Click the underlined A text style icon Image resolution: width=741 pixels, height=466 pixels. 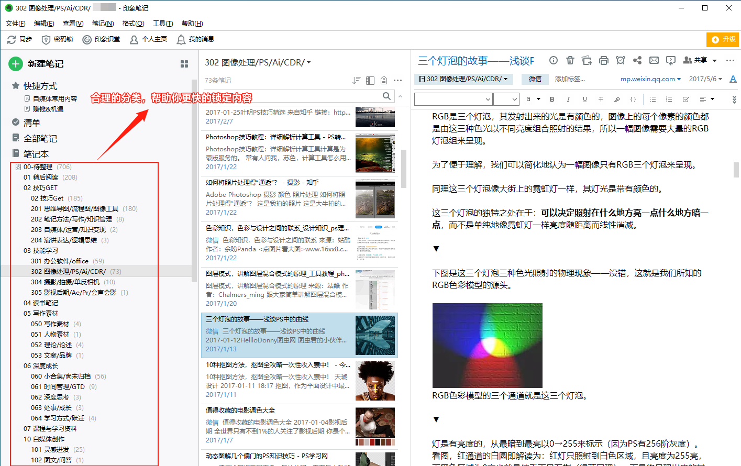(x=733, y=79)
